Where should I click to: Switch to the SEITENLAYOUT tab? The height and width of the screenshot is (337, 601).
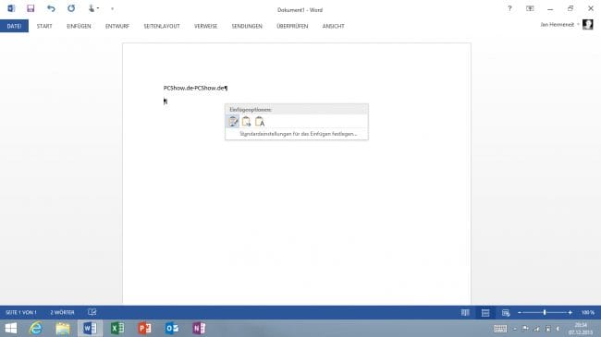click(162, 26)
